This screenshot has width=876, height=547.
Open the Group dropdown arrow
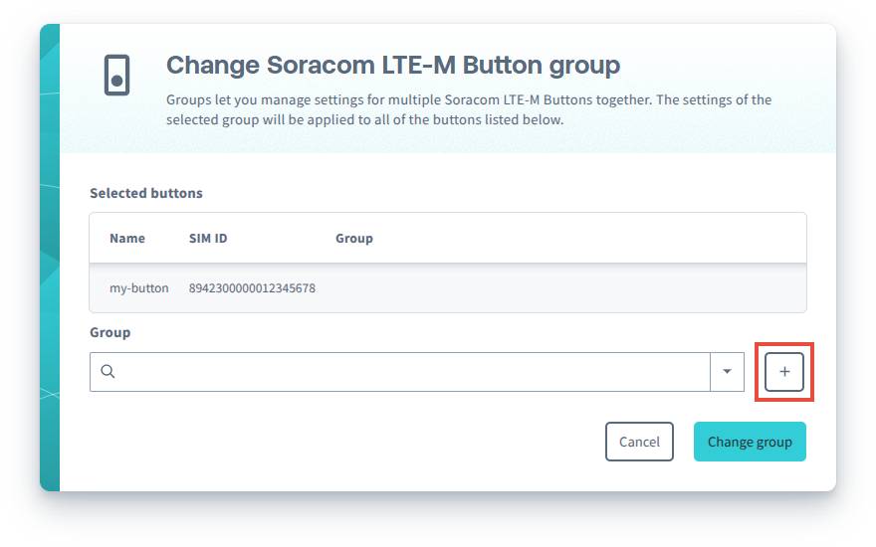727,372
